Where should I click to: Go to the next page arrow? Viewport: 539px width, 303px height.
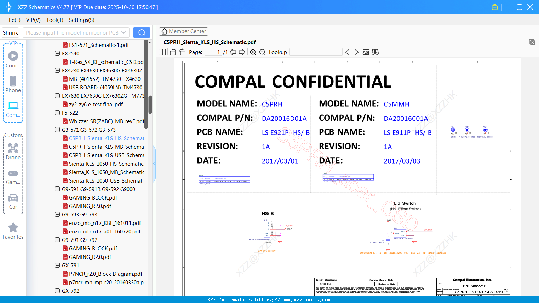click(x=242, y=52)
